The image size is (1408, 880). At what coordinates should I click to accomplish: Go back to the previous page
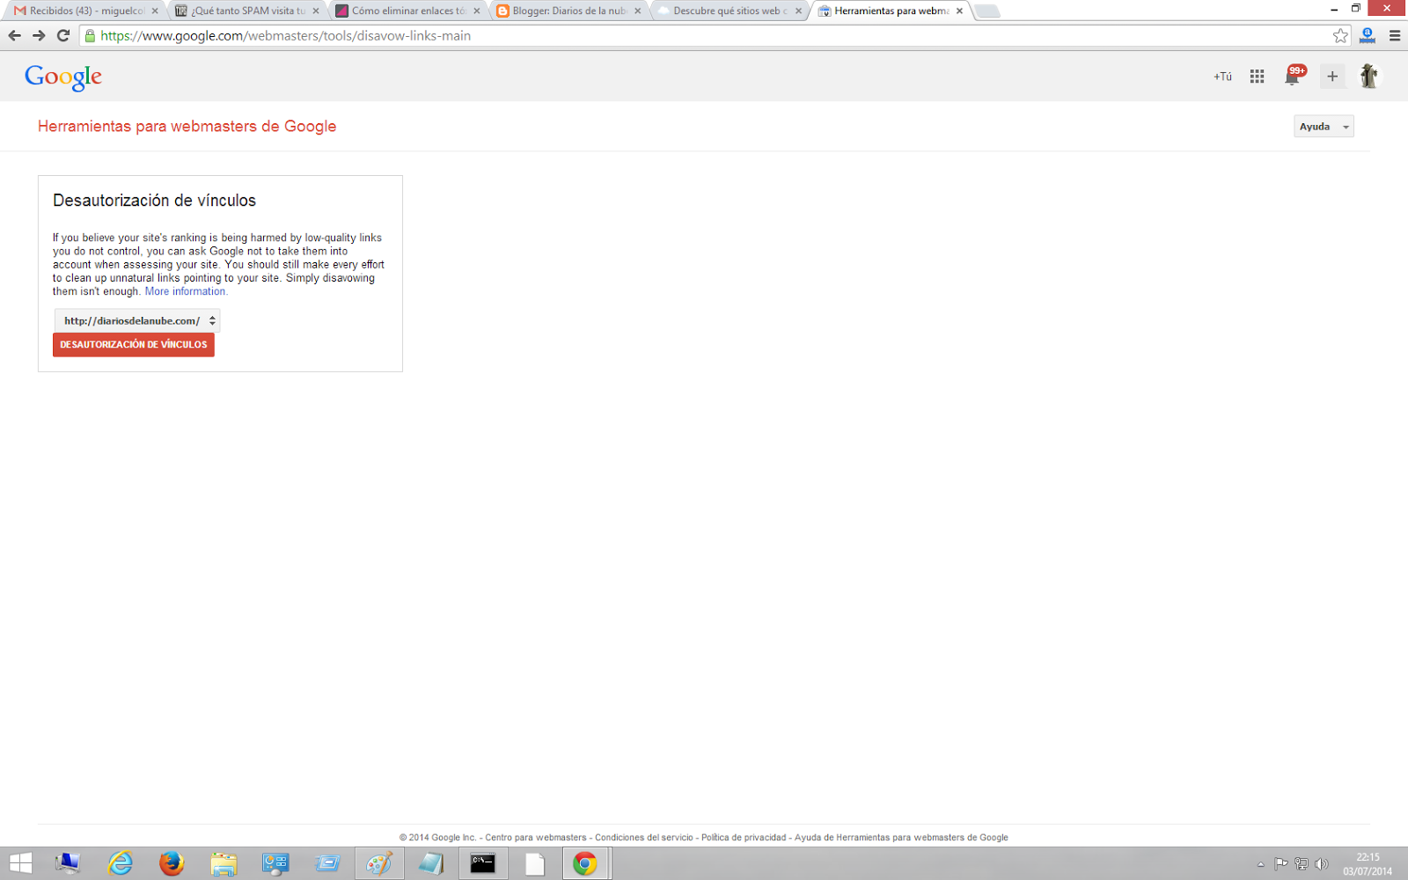[14, 36]
